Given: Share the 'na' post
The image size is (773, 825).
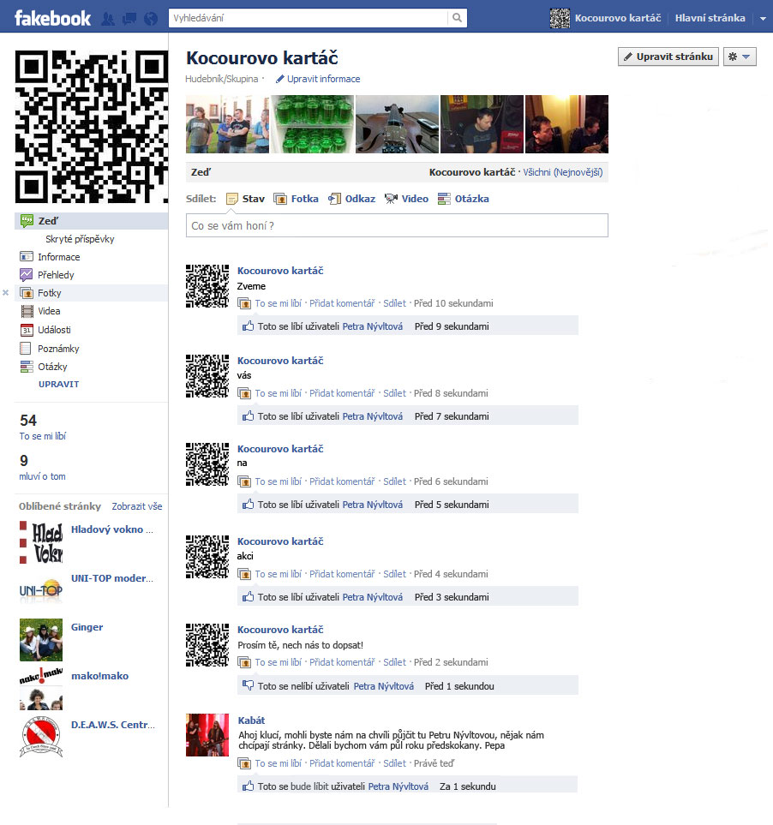Looking at the screenshot, I should [x=395, y=481].
